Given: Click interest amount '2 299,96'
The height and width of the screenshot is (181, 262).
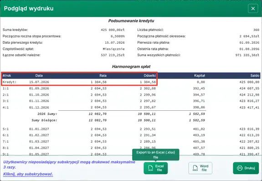Looking at the screenshot, I should 148,95.
